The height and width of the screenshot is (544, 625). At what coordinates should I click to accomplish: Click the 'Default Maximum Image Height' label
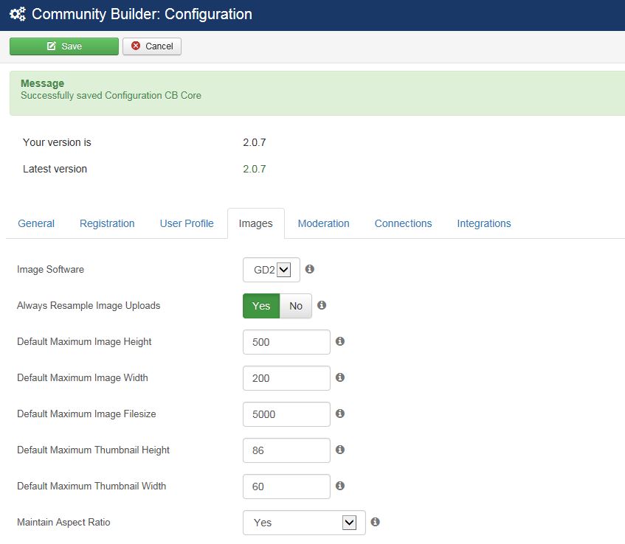pos(84,342)
